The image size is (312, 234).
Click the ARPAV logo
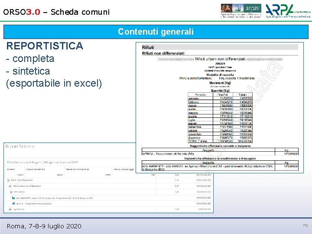pyautogui.click(x=241, y=11)
